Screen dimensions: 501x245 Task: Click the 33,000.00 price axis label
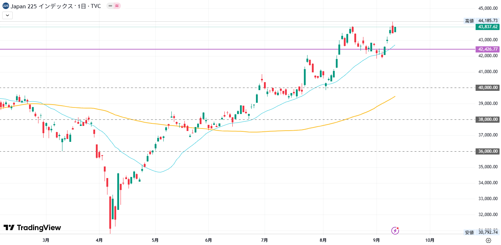click(x=488, y=199)
